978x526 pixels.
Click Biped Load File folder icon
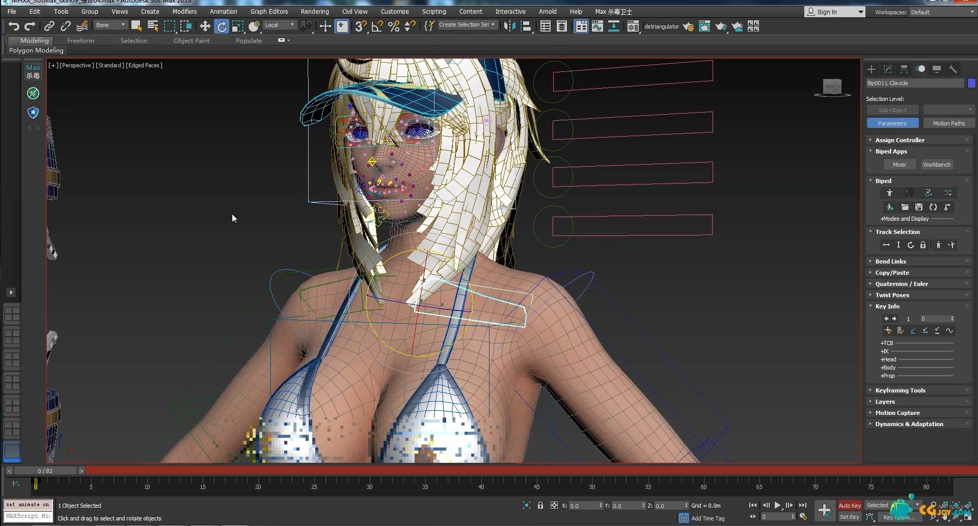(x=905, y=207)
